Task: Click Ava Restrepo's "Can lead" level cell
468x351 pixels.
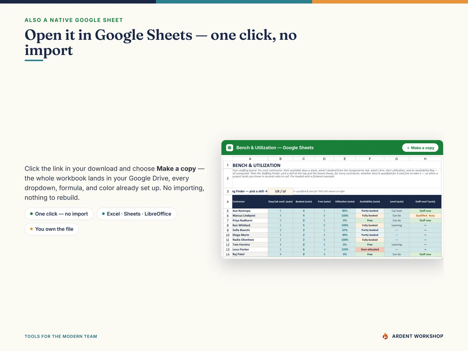Action: [x=397, y=211]
